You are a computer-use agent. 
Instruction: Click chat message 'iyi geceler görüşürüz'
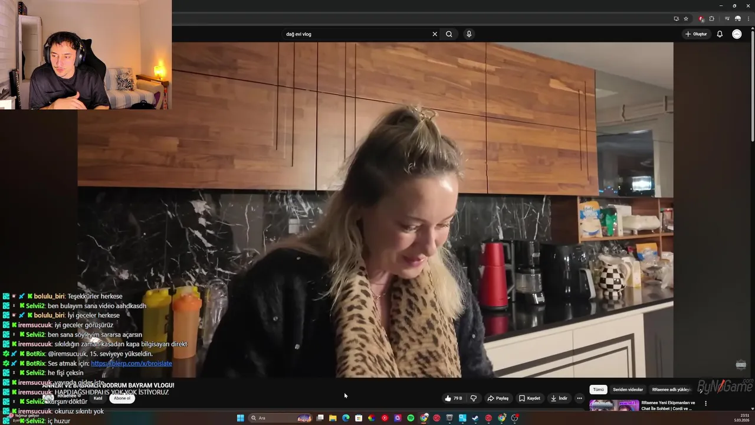(x=84, y=325)
